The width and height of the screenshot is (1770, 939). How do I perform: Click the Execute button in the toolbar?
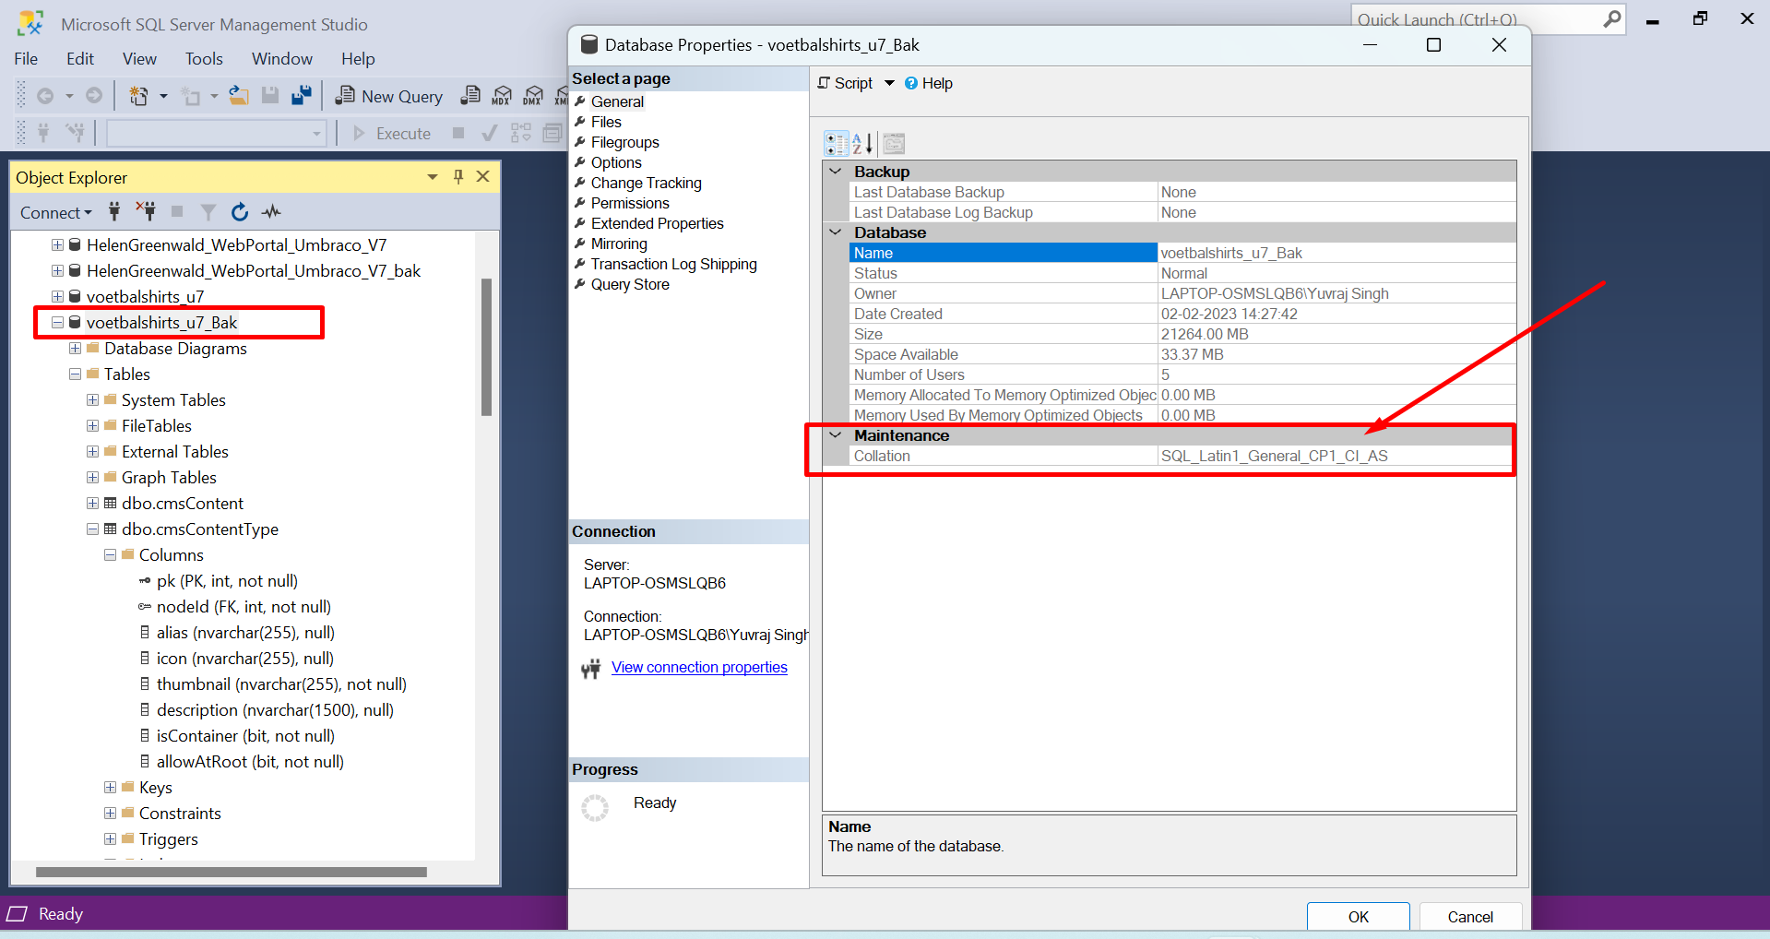[x=392, y=134]
